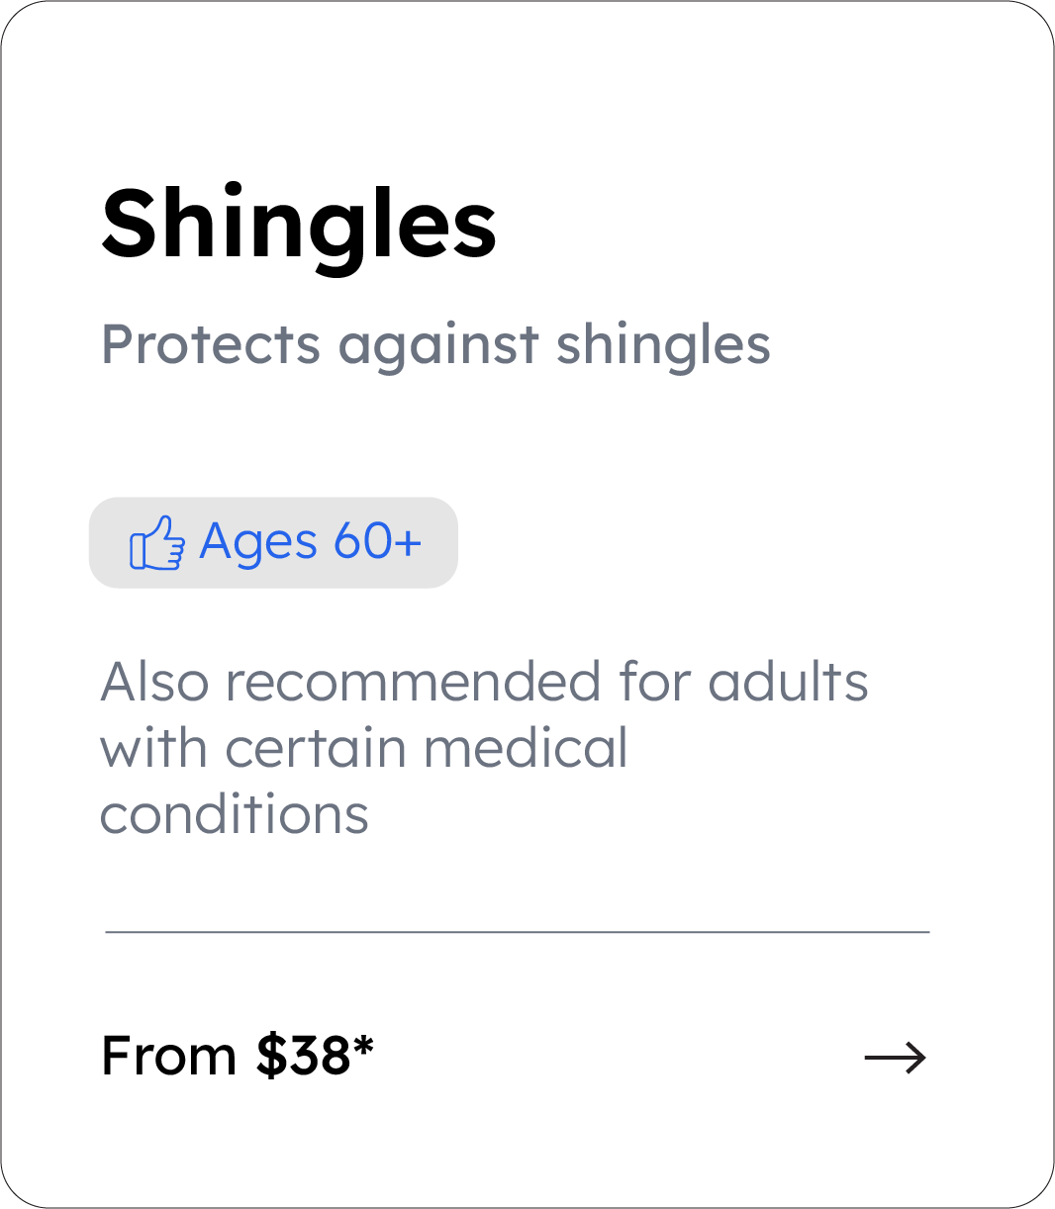Image resolution: width=1055 pixels, height=1209 pixels.
Task: Click the thumbs-up icon in the age badge
Action: [x=156, y=543]
